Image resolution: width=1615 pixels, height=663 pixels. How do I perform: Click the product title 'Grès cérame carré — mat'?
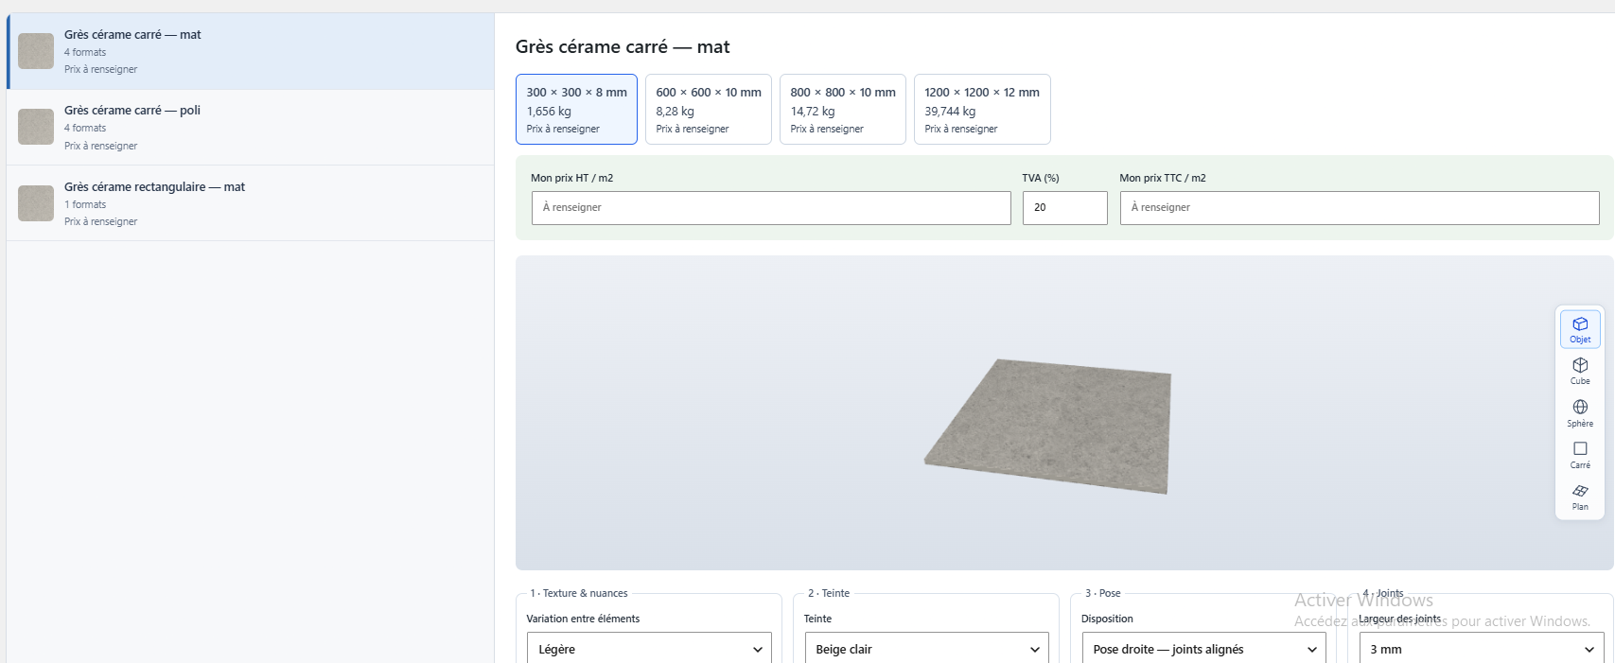pyautogui.click(x=623, y=46)
